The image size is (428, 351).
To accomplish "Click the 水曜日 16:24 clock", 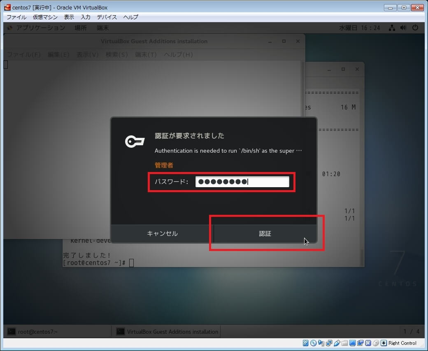I will pos(359,28).
